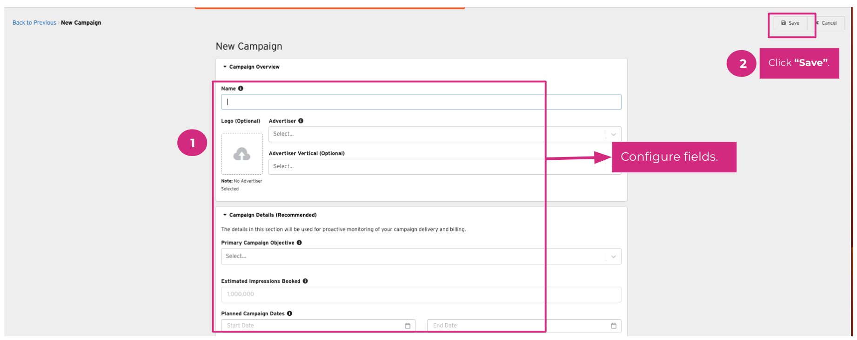Click Primary Campaign Objective info icon

pyautogui.click(x=299, y=242)
